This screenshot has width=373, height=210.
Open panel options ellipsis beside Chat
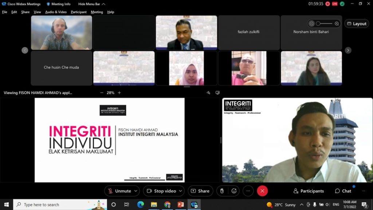click(364, 191)
